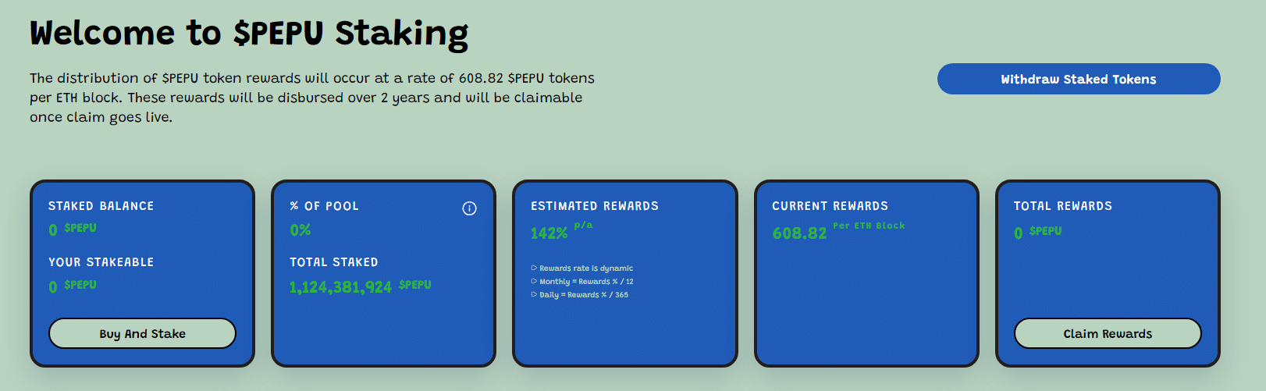Click the Welcome to $PEPU Staking heading
Viewport: 1266px width, 391px height.
tap(249, 34)
